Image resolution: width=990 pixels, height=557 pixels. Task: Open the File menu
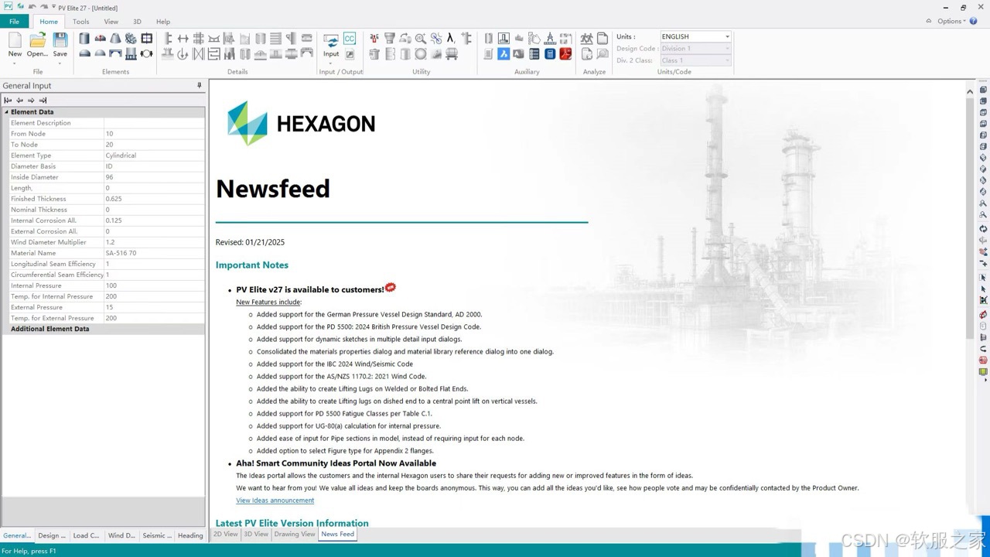point(15,22)
